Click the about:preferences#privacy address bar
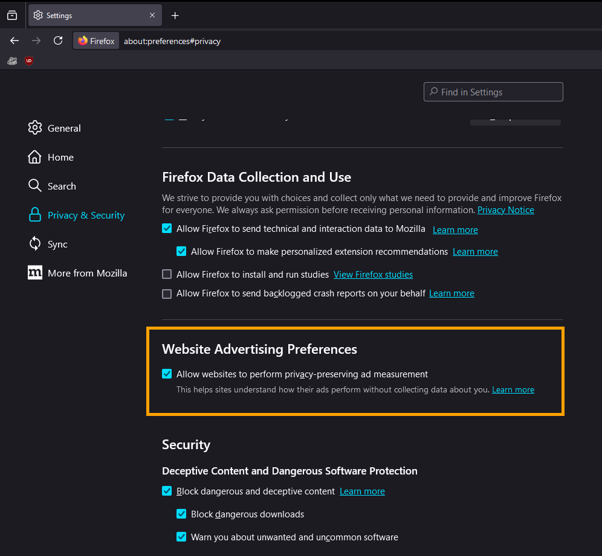 tap(172, 41)
